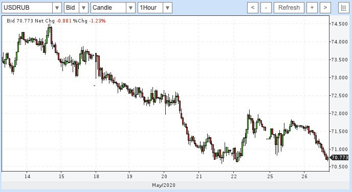The width and height of the screenshot is (352, 192).
Task: Open the Candle chart type dropdown
Action: pos(130,8)
